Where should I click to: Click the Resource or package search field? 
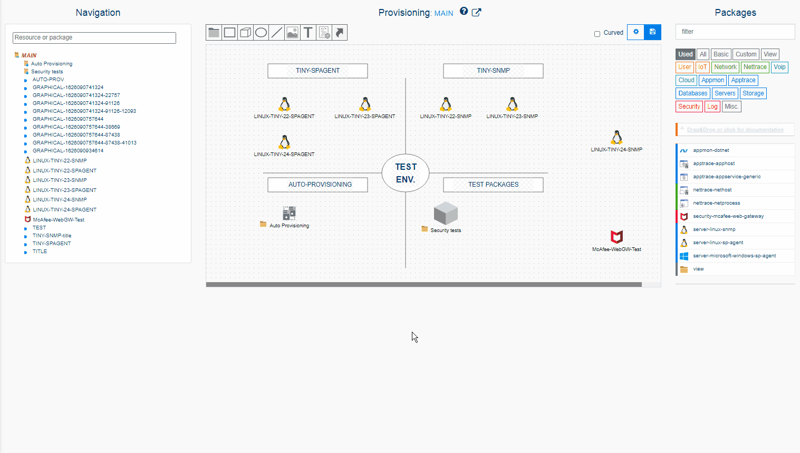click(94, 38)
